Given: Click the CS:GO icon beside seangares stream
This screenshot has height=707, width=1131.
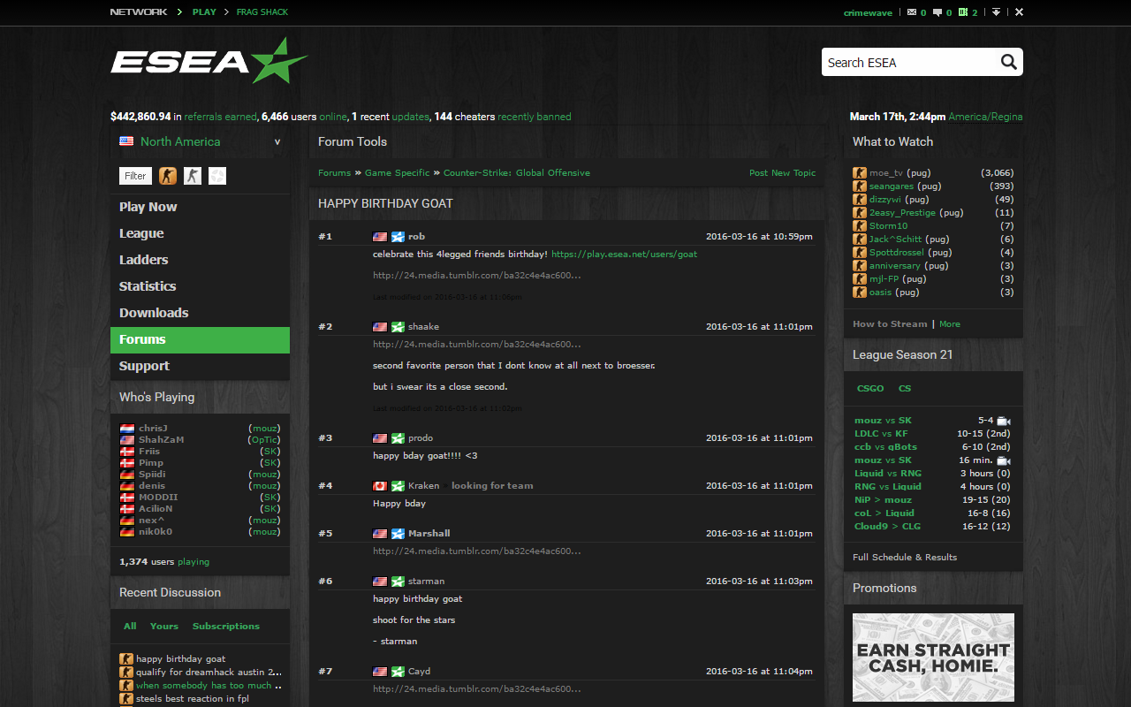Looking at the screenshot, I should [x=859, y=186].
